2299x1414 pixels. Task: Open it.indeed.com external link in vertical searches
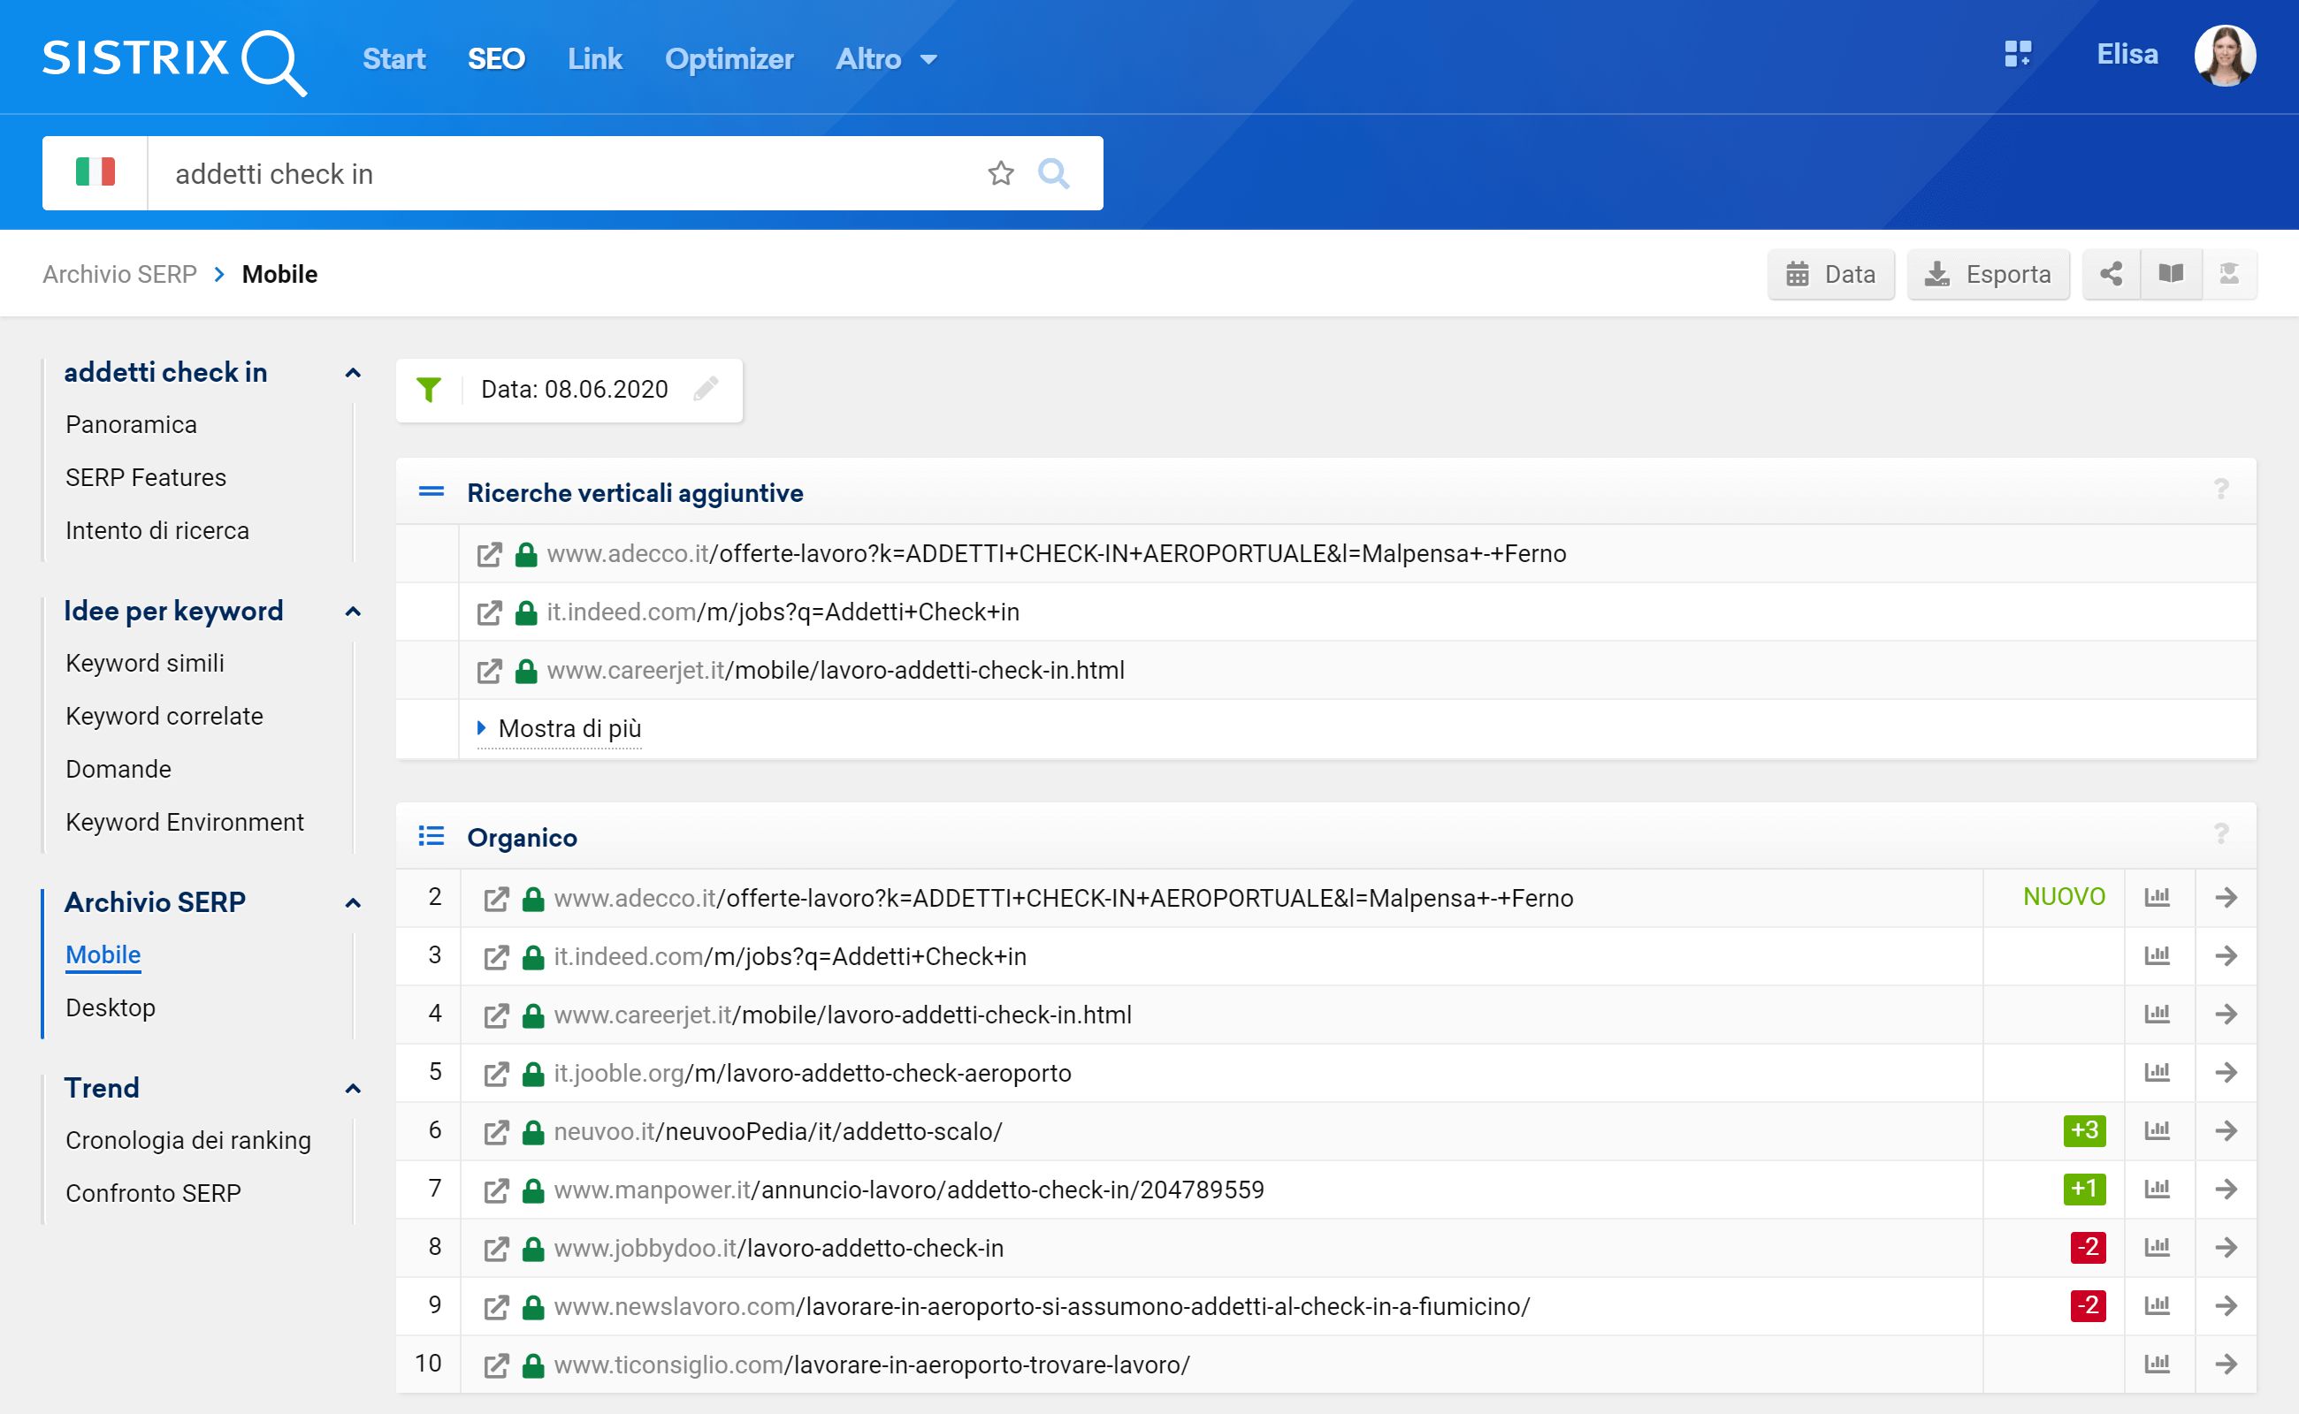[x=488, y=612]
